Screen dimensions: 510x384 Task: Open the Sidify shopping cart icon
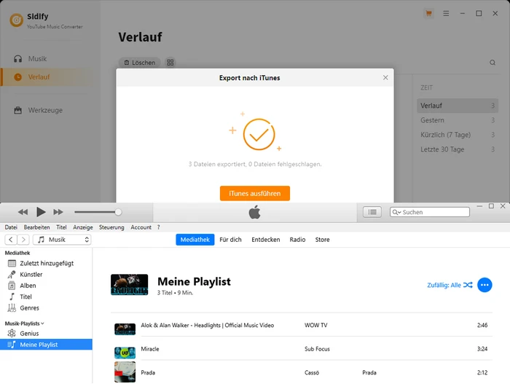[428, 13]
